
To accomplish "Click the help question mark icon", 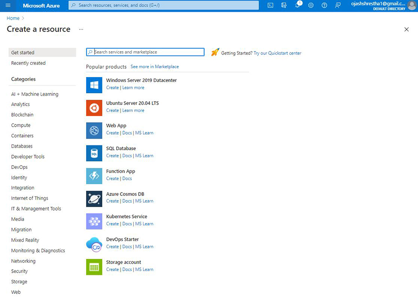I will pyautogui.click(x=324, y=5).
